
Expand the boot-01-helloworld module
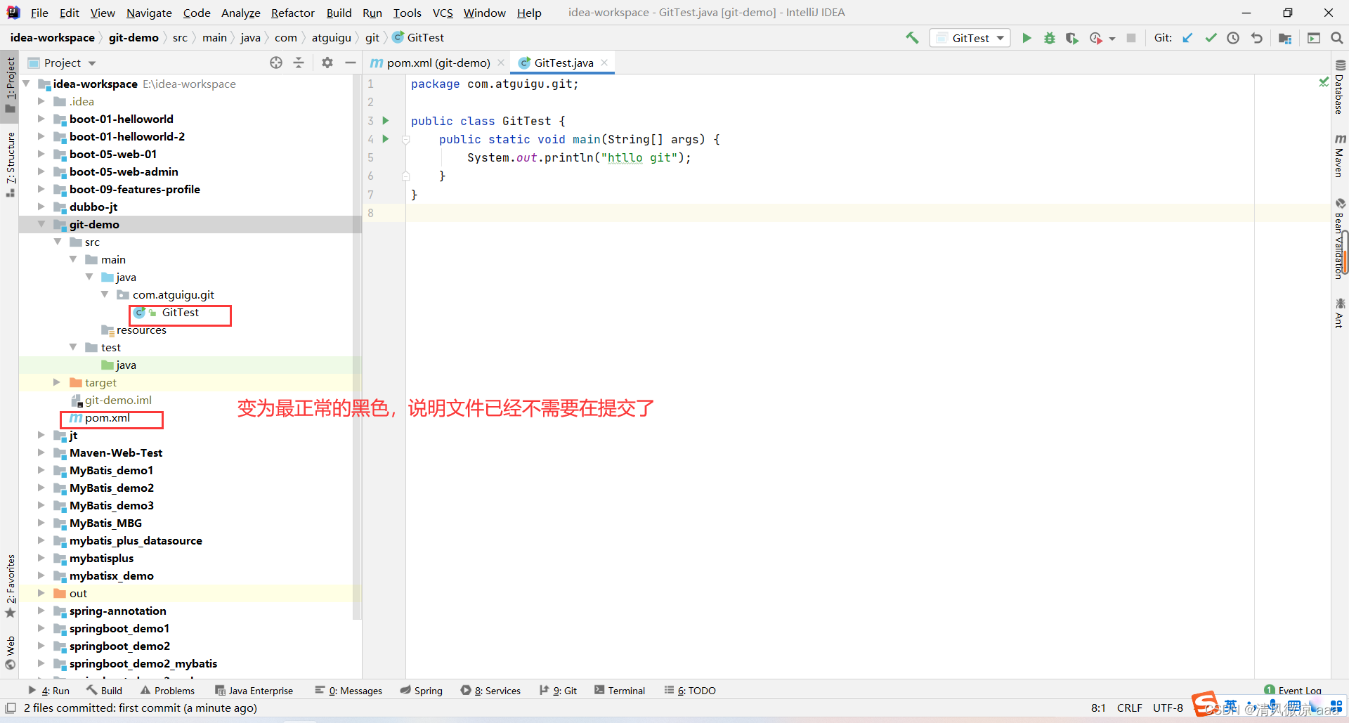coord(41,119)
